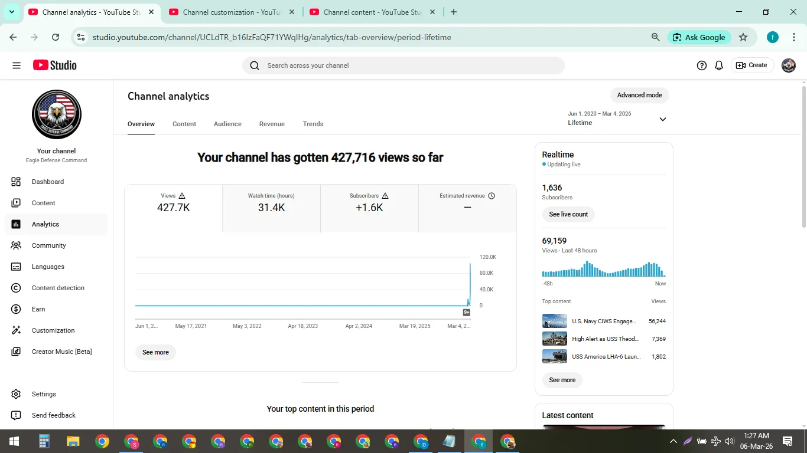The width and height of the screenshot is (807, 453).
Task: Open the Earn sidebar item
Action: point(56,309)
